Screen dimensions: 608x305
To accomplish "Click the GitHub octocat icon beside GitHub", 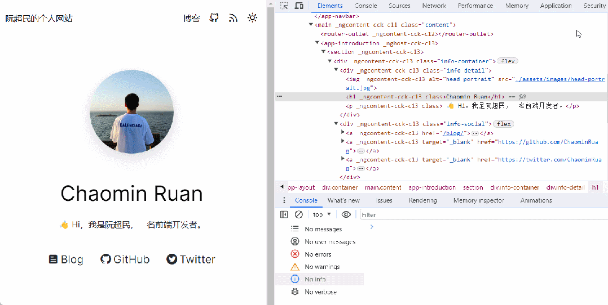I will coord(105,259).
